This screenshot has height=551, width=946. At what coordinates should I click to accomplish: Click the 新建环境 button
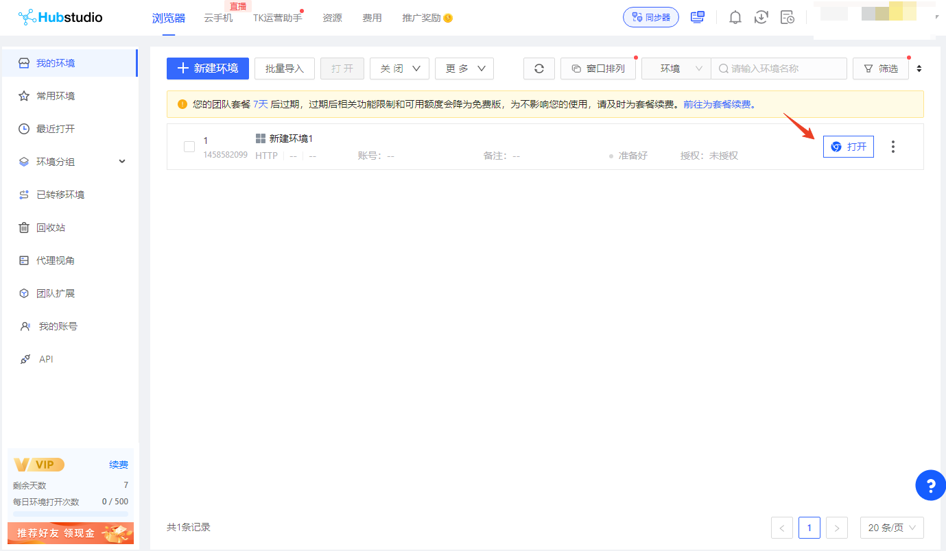tap(208, 69)
